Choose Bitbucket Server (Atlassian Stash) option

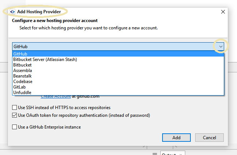(45, 60)
